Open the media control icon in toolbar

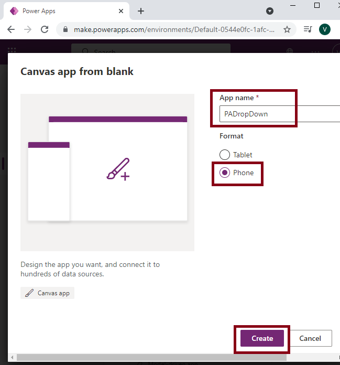tap(308, 29)
